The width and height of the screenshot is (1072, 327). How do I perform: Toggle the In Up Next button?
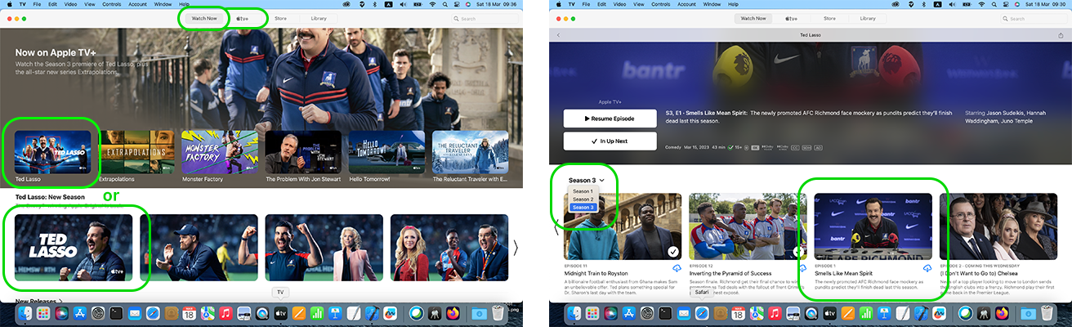click(610, 141)
